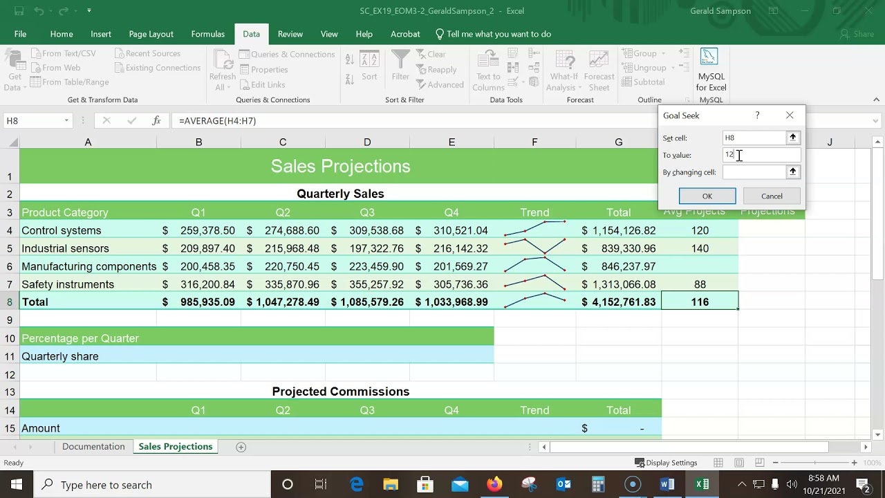
Task: Switch to Page Break Preview view
Action: point(760,463)
